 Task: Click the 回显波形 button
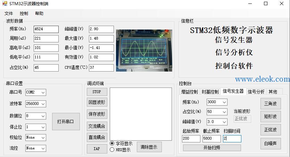tap(97, 102)
